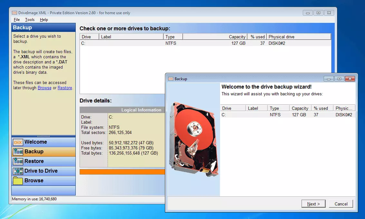This screenshot has width=365, height=219.
Task: Click Used bytes value 50,912,182,272
Action: tap(131, 143)
